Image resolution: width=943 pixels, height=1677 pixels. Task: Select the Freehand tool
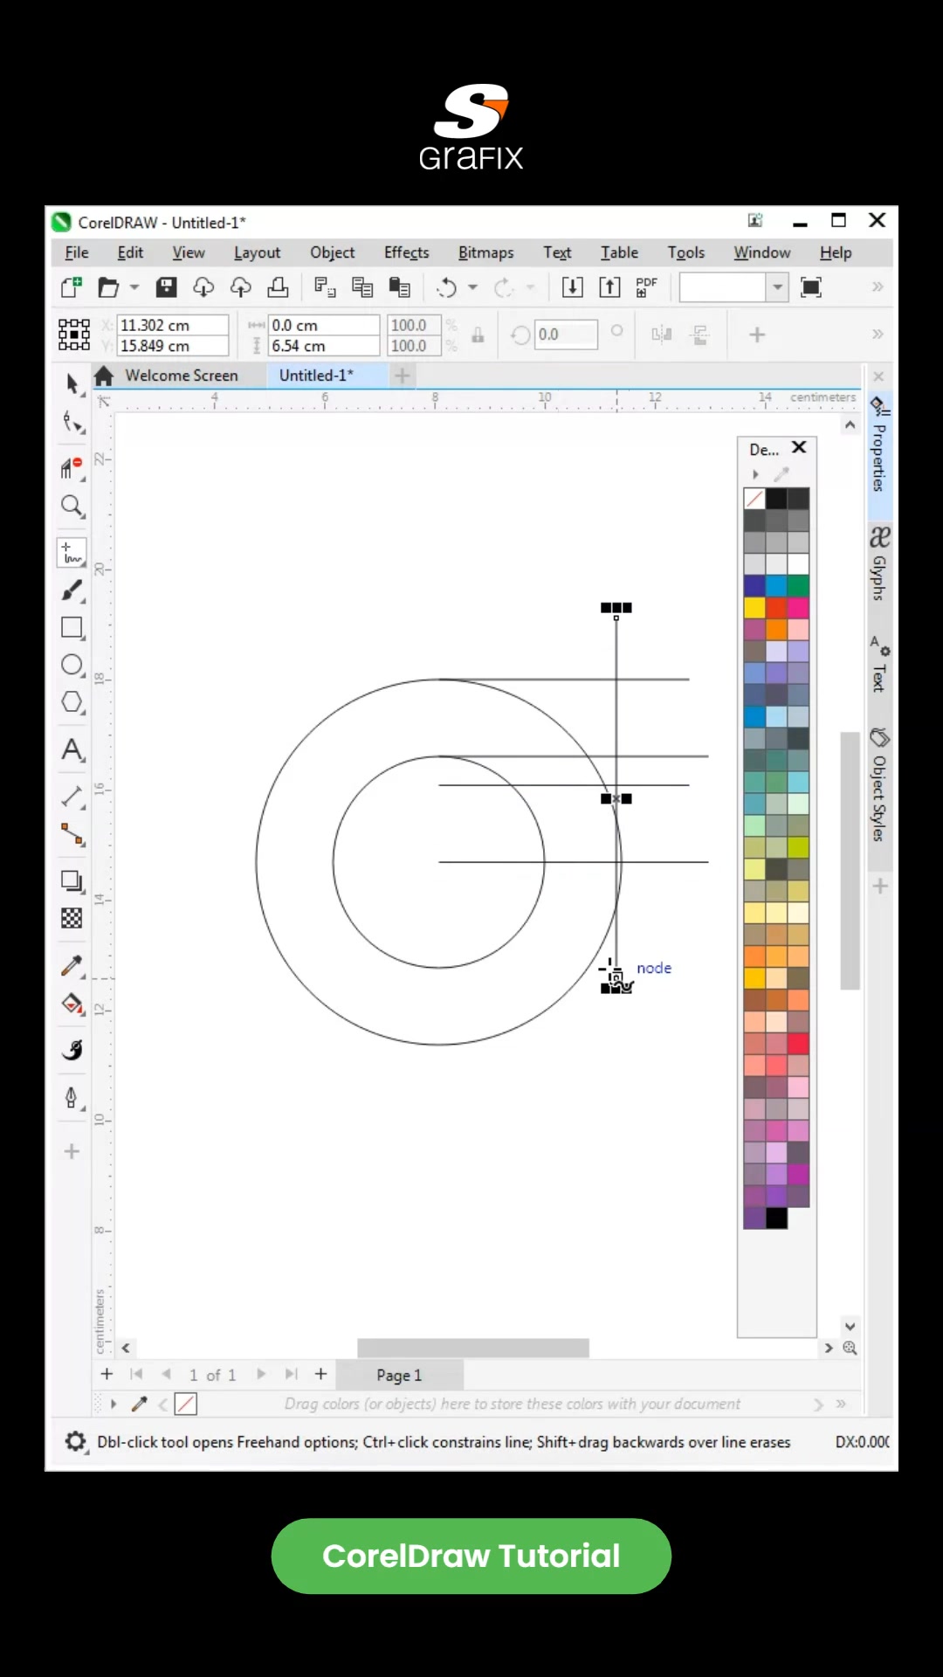(x=72, y=554)
